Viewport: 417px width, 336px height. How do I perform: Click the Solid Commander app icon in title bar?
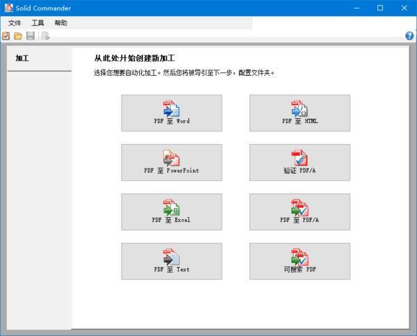coord(8,8)
